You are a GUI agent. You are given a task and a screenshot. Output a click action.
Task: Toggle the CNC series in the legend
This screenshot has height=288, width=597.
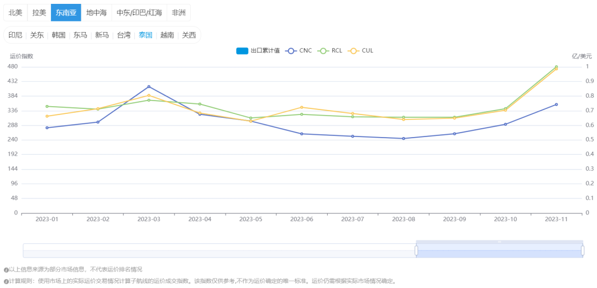click(x=299, y=51)
